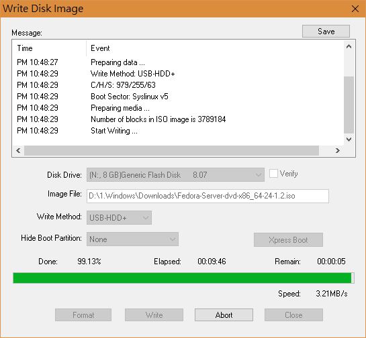This screenshot has width=366, height=338.
Task: Click the message log scroll down arrow
Action: (x=349, y=139)
